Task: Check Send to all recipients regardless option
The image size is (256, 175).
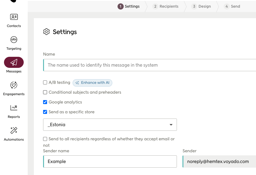Action: [45, 139]
